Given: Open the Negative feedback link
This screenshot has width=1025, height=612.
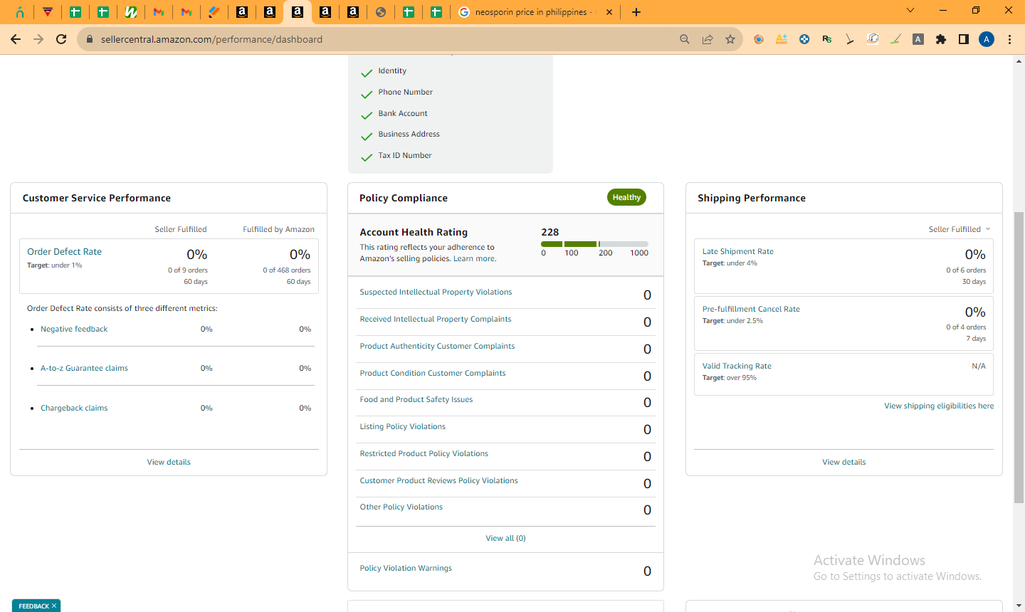Looking at the screenshot, I should pyautogui.click(x=74, y=329).
